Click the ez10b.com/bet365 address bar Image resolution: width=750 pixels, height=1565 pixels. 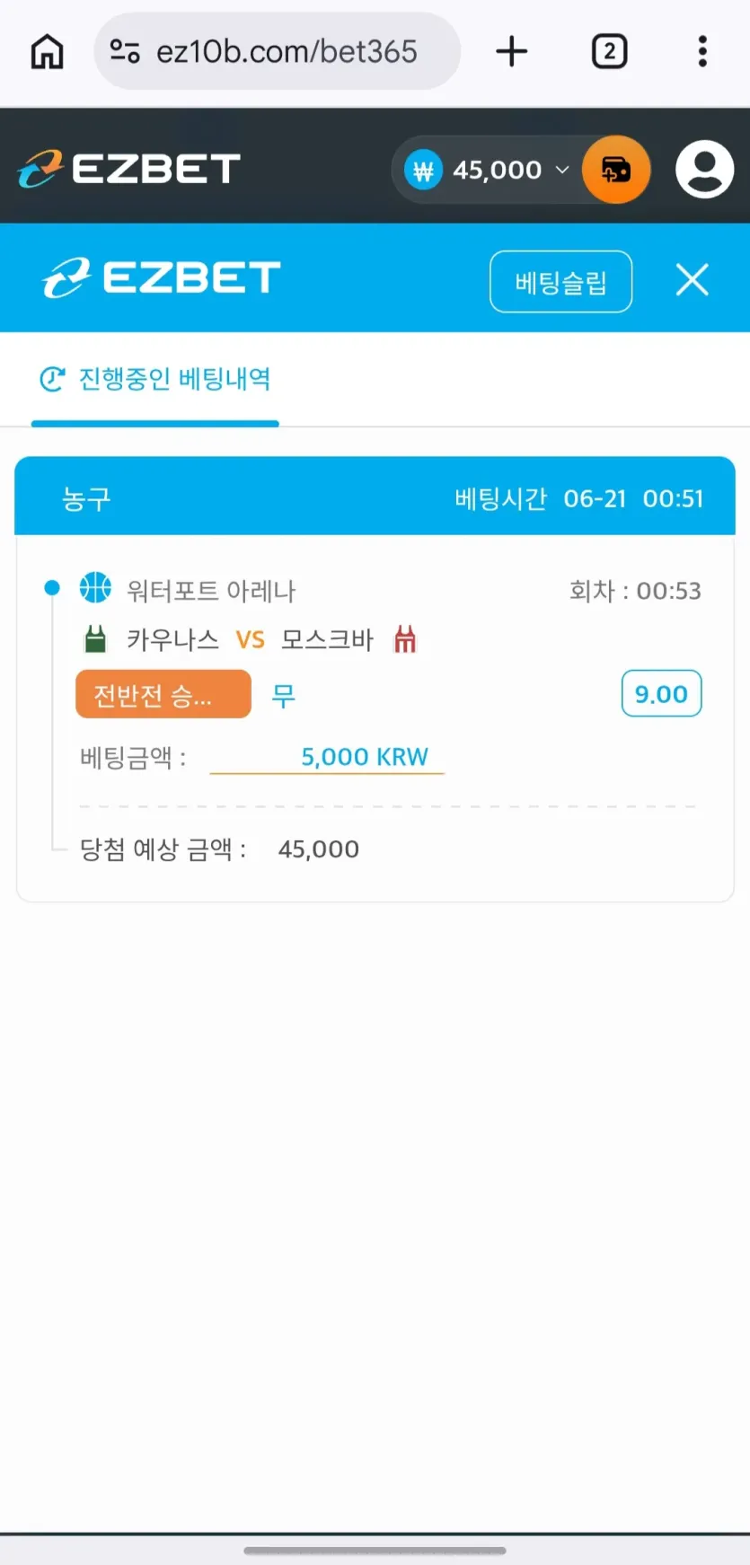point(278,51)
